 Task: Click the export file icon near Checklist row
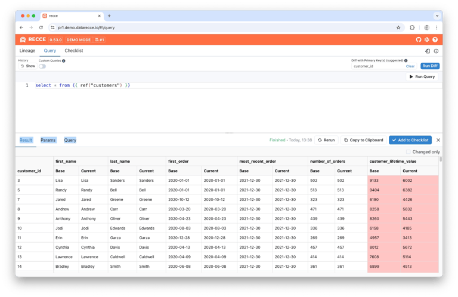coord(428,51)
